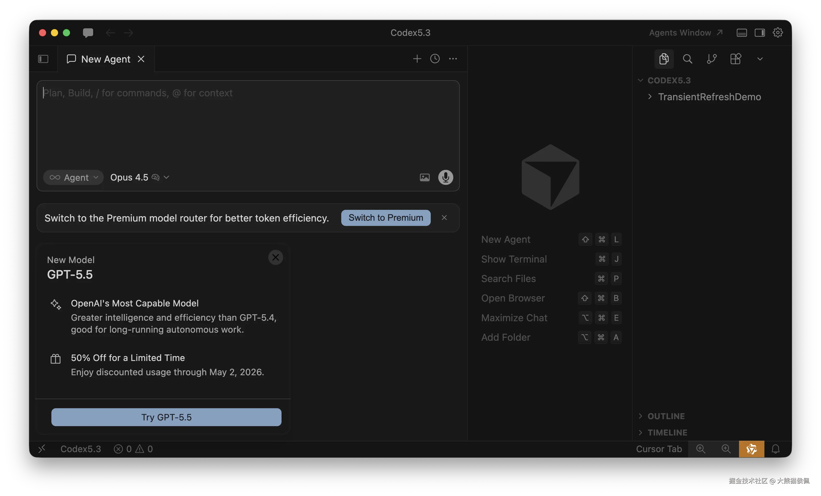Click the Open Browser shortcut entry

(551, 298)
